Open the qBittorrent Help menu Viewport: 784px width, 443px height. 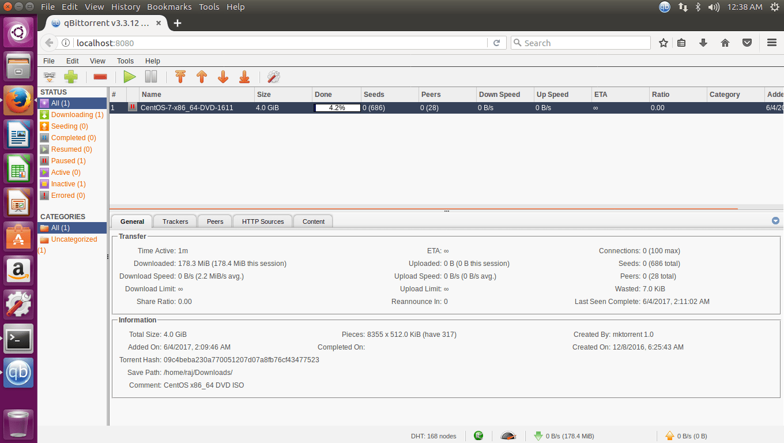[x=152, y=61]
